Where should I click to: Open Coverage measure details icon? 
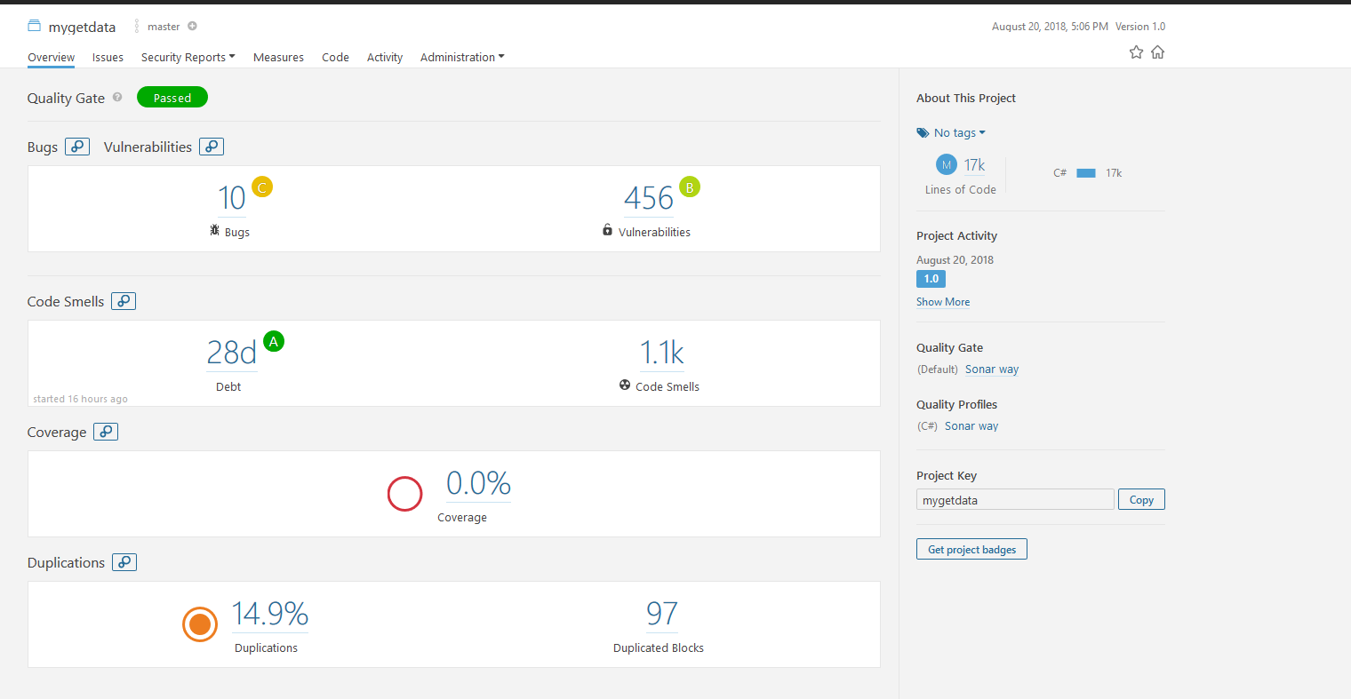point(106,432)
